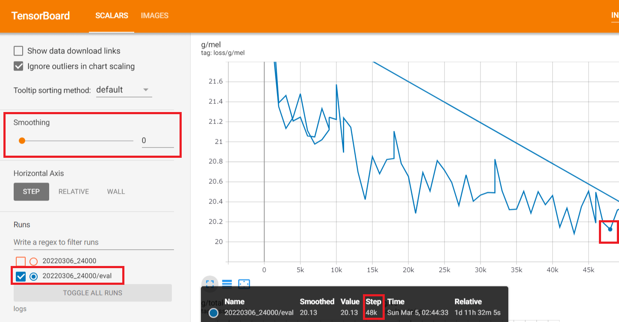This screenshot has height=322, width=619.
Task: Click the runs regex filter field
Action: tap(94, 242)
